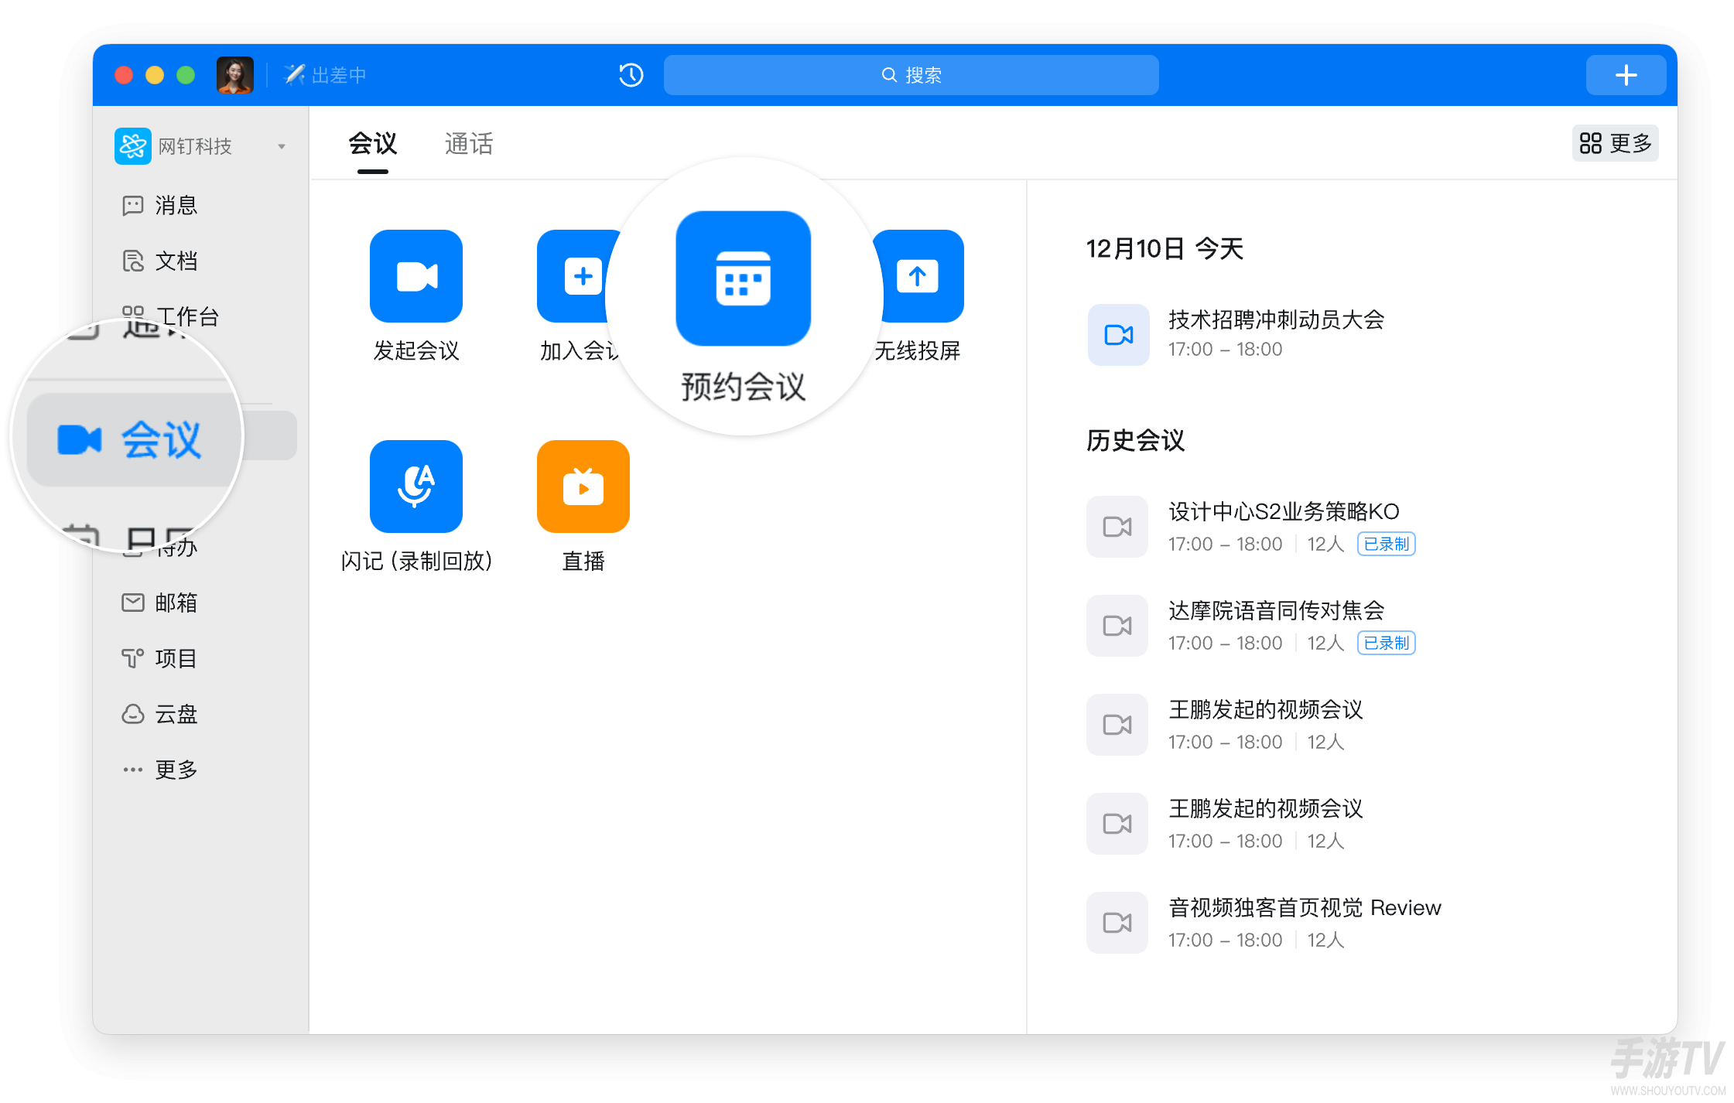Open the history clock icon in title bar
Screen dimensions: 1734x1103
click(x=631, y=75)
